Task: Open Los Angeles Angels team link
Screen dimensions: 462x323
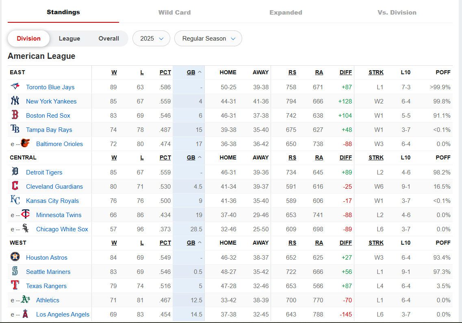Action: point(63,314)
